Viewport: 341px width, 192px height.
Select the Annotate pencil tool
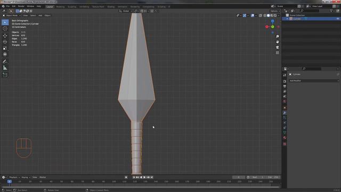click(x=5, y=62)
